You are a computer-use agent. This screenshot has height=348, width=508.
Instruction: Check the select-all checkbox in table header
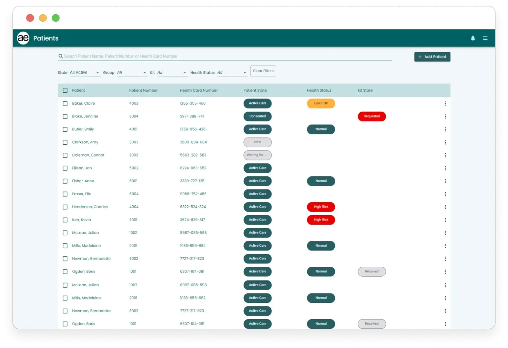pos(65,90)
